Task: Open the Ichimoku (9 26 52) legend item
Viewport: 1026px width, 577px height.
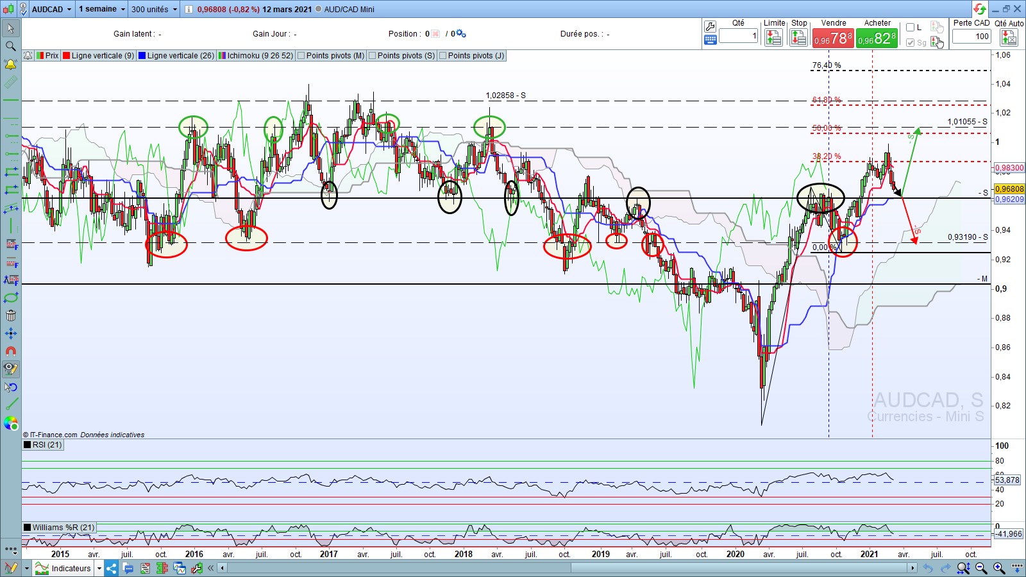Action: [x=256, y=56]
